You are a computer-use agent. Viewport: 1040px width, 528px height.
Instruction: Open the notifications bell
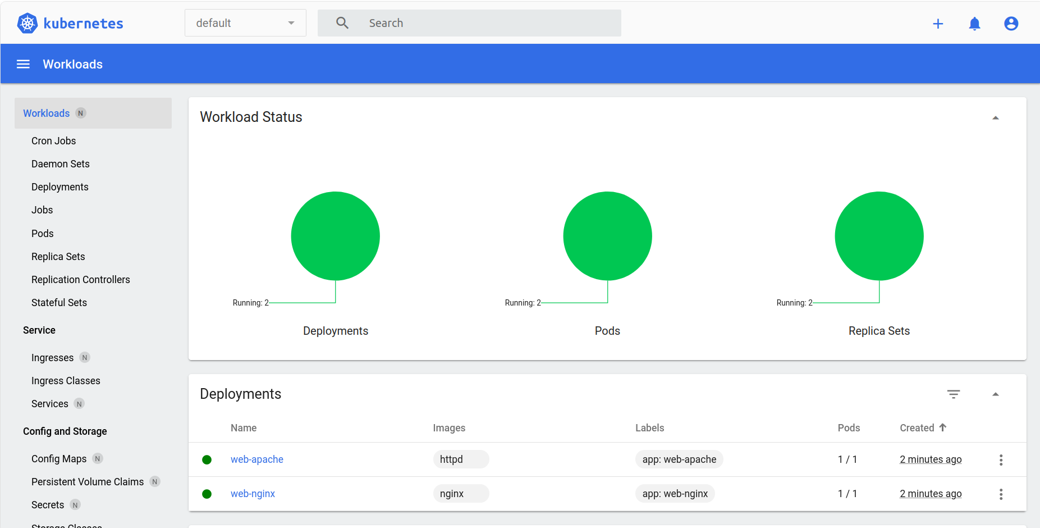[x=974, y=24]
